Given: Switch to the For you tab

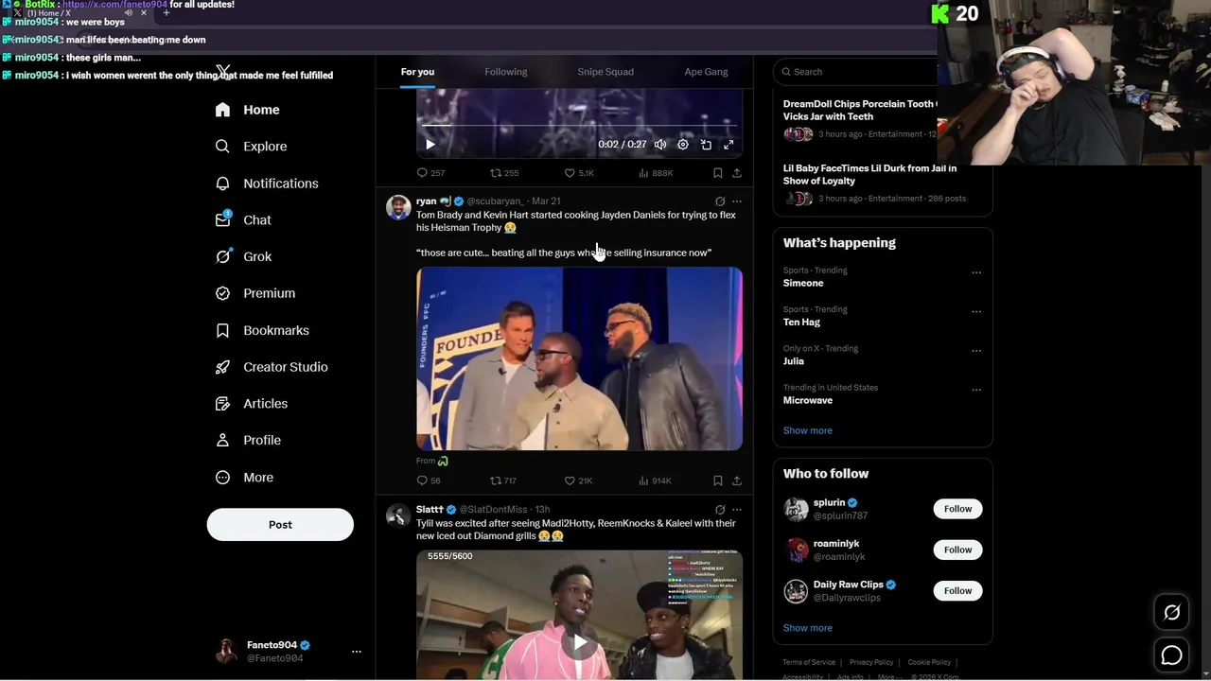Looking at the screenshot, I should [x=417, y=72].
